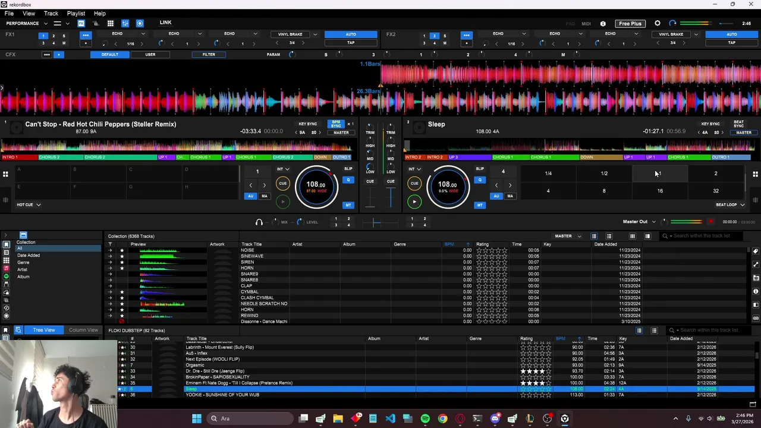
Task: Toggle FX1 AUTO beat mode
Action: tap(351, 34)
